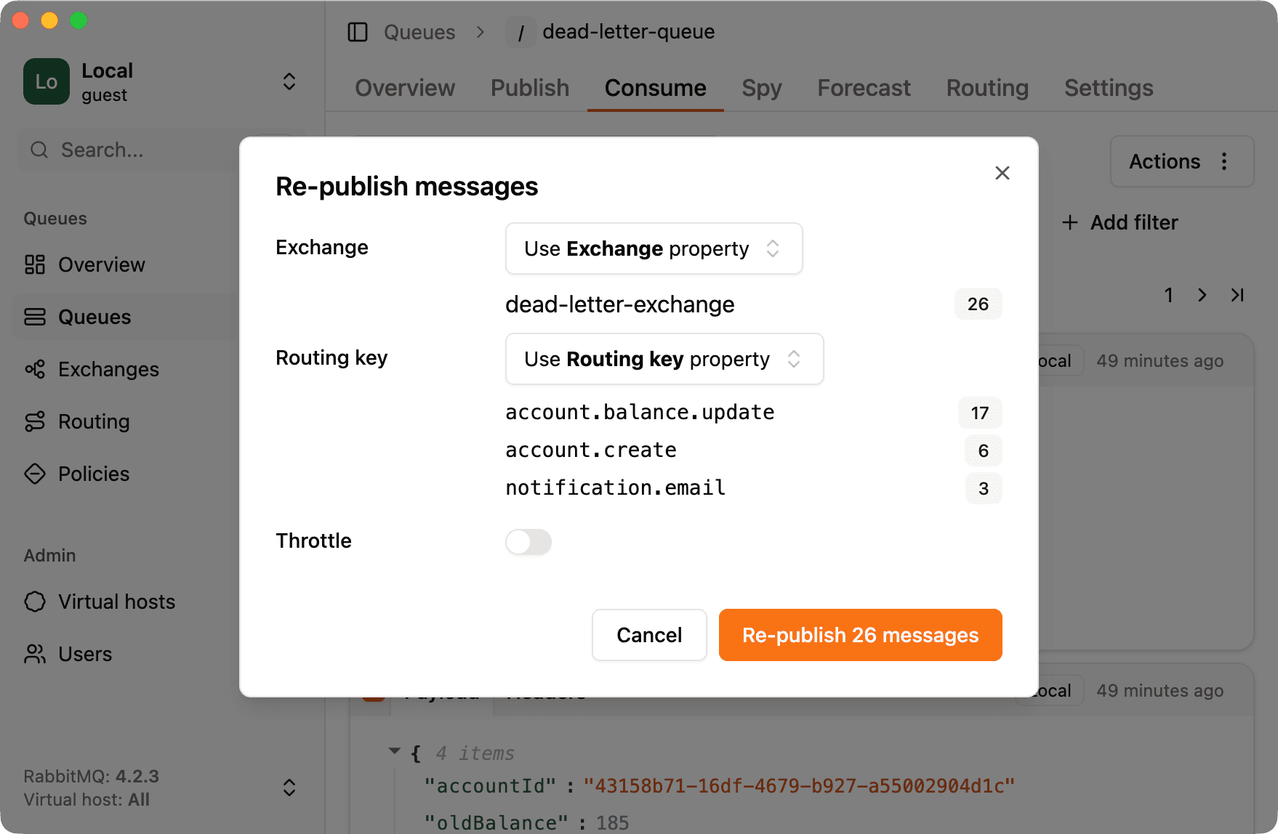Open the Routing key property dropdown
Viewport: 1278px width, 834px height.
pyautogui.click(x=664, y=359)
